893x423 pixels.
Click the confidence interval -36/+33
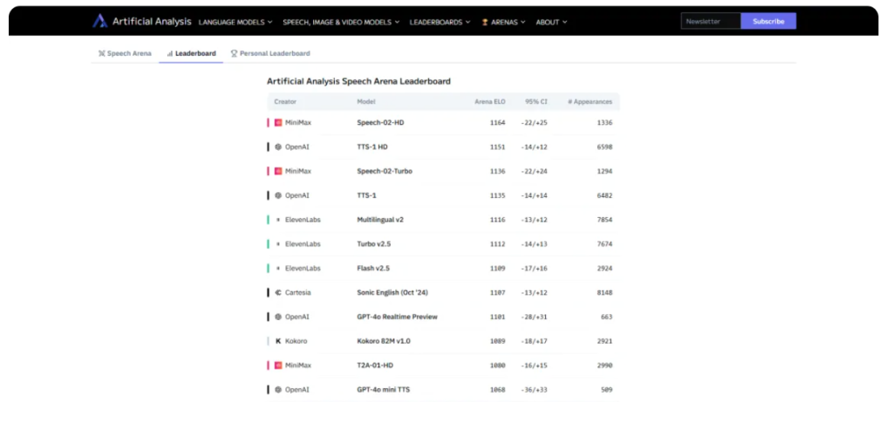(535, 390)
